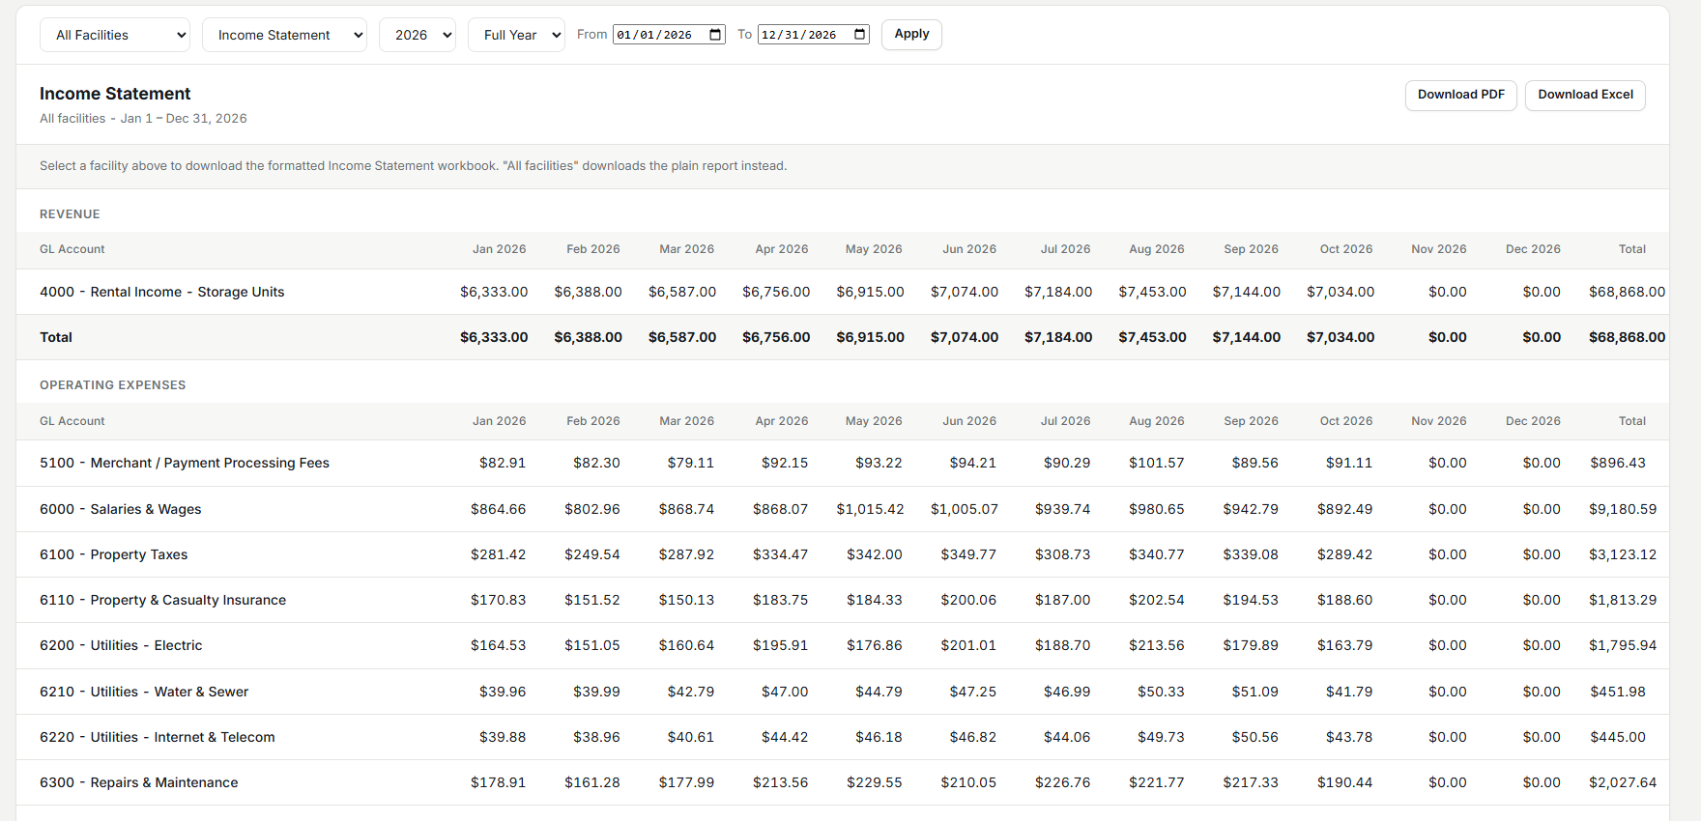The width and height of the screenshot is (1701, 821).
Task: Click the $445.00 Internet & Telecom total
Action: [x=1618, y=737]
